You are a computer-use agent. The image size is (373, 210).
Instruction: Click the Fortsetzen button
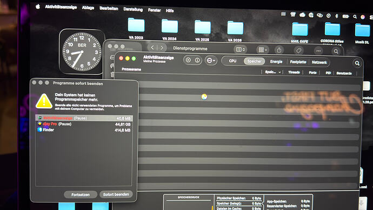(81, 194)
